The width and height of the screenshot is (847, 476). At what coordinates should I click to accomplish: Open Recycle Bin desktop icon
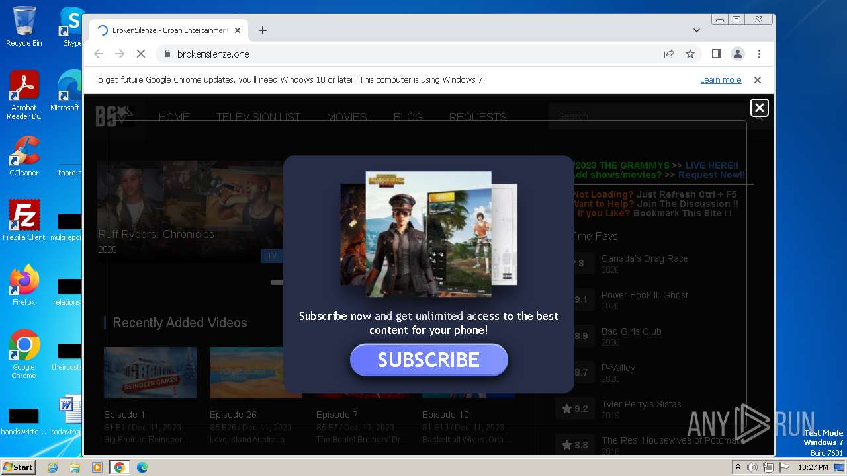click(24, 26)
